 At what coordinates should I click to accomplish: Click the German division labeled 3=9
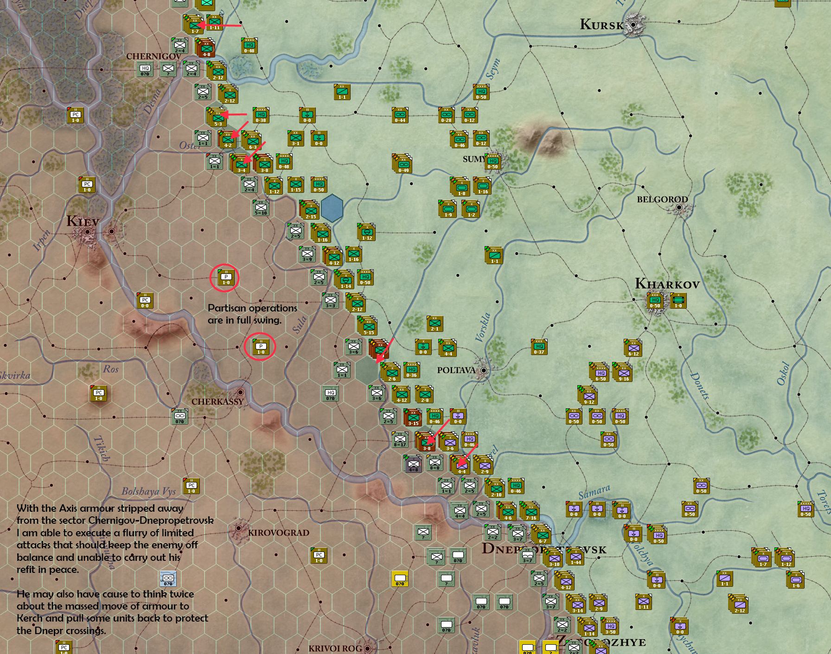[x=307, y=254]
